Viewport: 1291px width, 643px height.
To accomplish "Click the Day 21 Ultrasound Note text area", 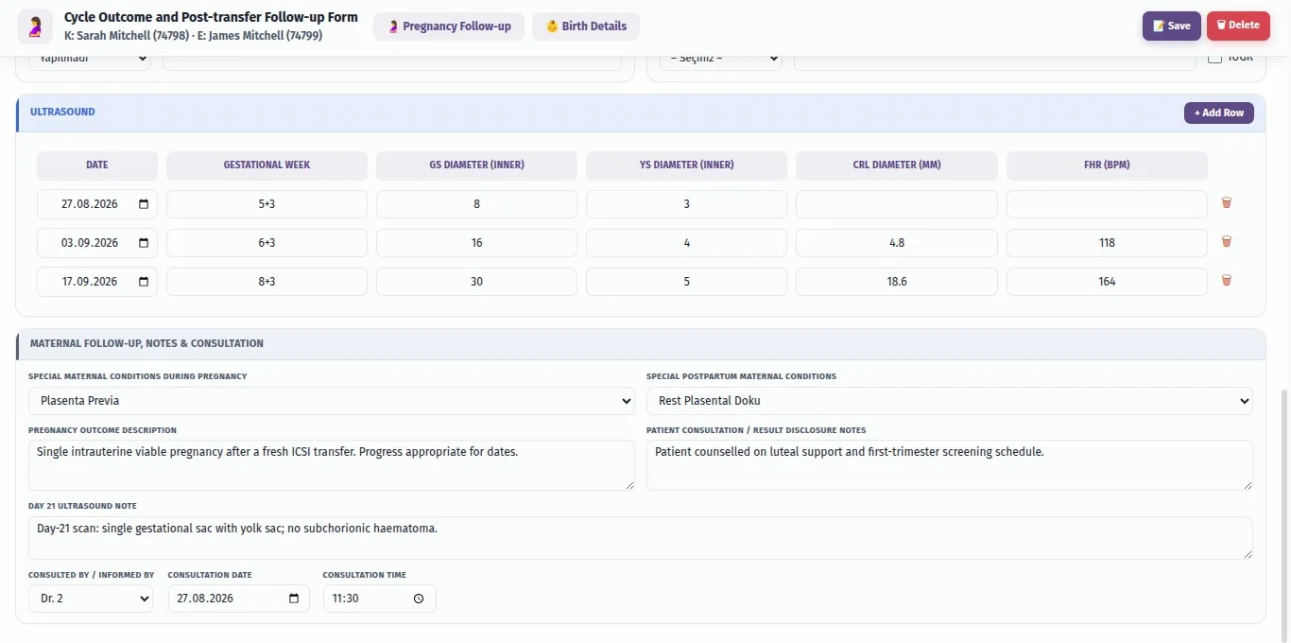I will [x=641, y=538].
